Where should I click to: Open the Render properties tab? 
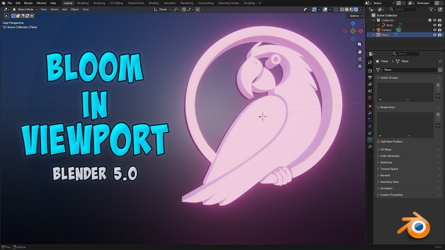click(370, 70)
